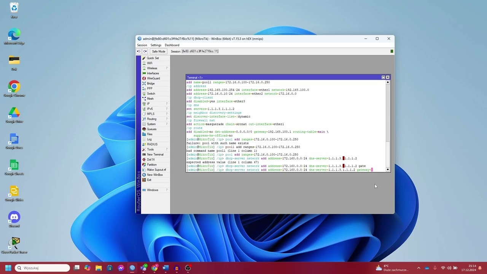Viewport: 487px width, 274px height.
Task: Open the Discord desktop shortcut
Action: coord(14,220)
